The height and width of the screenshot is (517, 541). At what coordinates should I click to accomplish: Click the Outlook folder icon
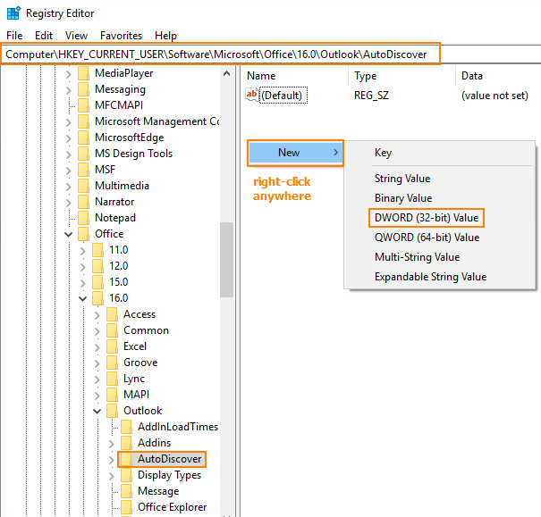pyautogui.click(x=112, y=411)
